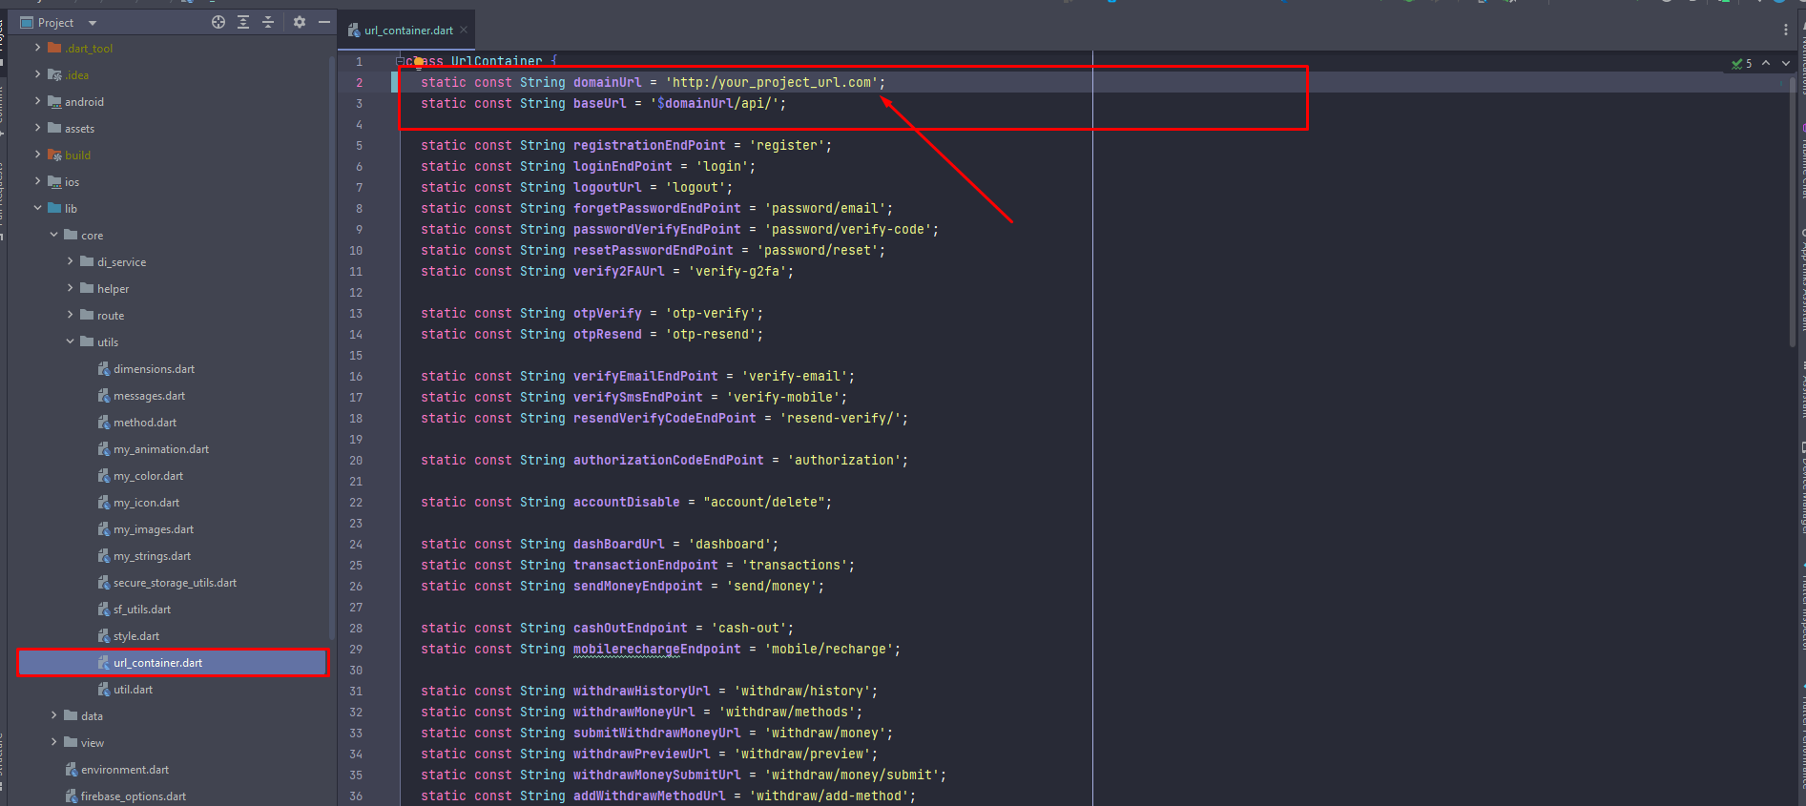1806x806 pixels.
Task: Select the url_container.dart editor tab
Action: [x=407, y=31]
